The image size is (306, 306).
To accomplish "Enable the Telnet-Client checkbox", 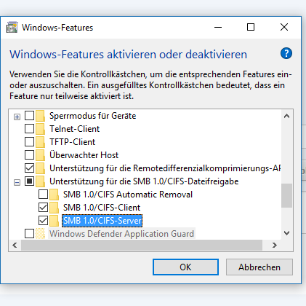I will 29,129.
